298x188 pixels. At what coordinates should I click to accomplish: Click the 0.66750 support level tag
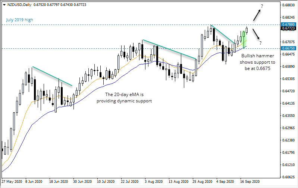point(289,48)
